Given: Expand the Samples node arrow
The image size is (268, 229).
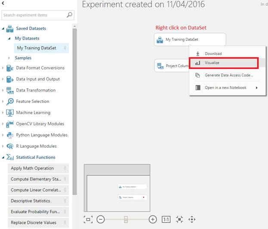Looking at the screenshot, I should coord(9,58).
